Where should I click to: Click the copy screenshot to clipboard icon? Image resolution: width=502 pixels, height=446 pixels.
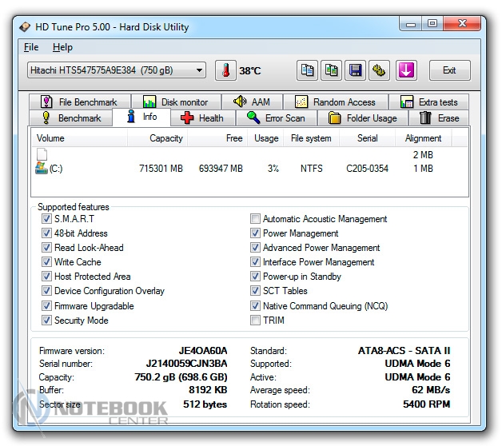pos(331,70)
